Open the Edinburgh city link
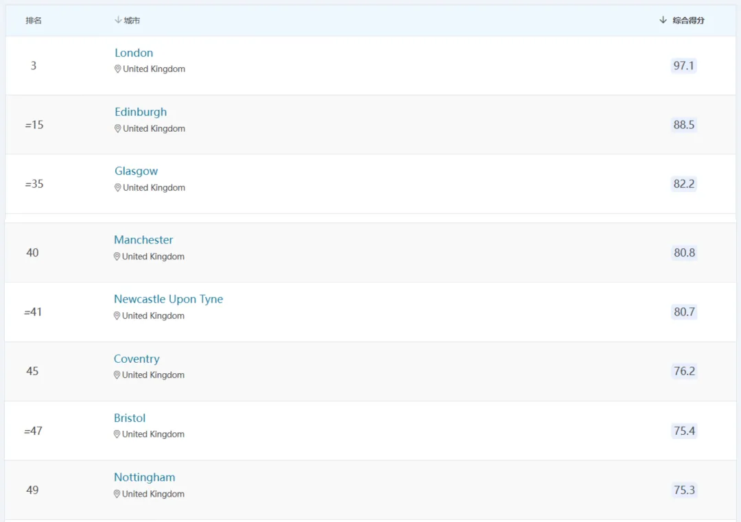Screen dimensions: 741x522 coord(141,112)
